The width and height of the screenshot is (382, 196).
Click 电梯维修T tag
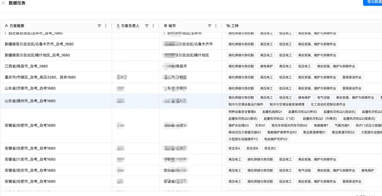(x=321, y=125)
